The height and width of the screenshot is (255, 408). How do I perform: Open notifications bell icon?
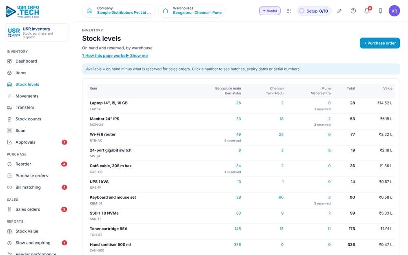coord(367,11)
